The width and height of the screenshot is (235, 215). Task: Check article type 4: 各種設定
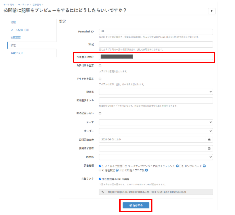(100, 170)
